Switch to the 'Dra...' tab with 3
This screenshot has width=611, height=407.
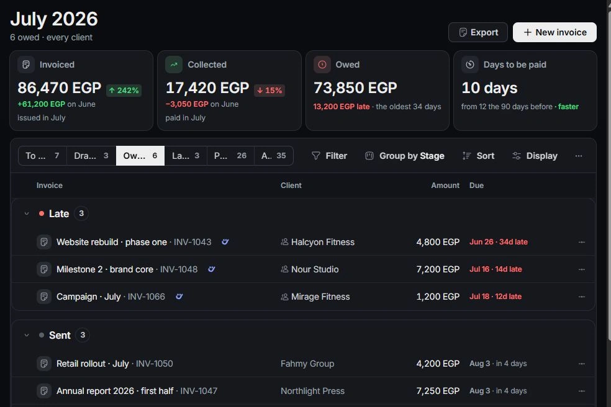coord(91,156)
